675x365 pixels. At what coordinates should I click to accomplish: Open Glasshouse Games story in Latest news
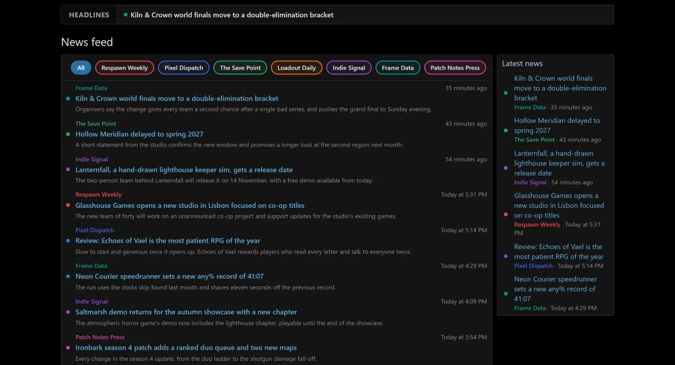[559, 205]
